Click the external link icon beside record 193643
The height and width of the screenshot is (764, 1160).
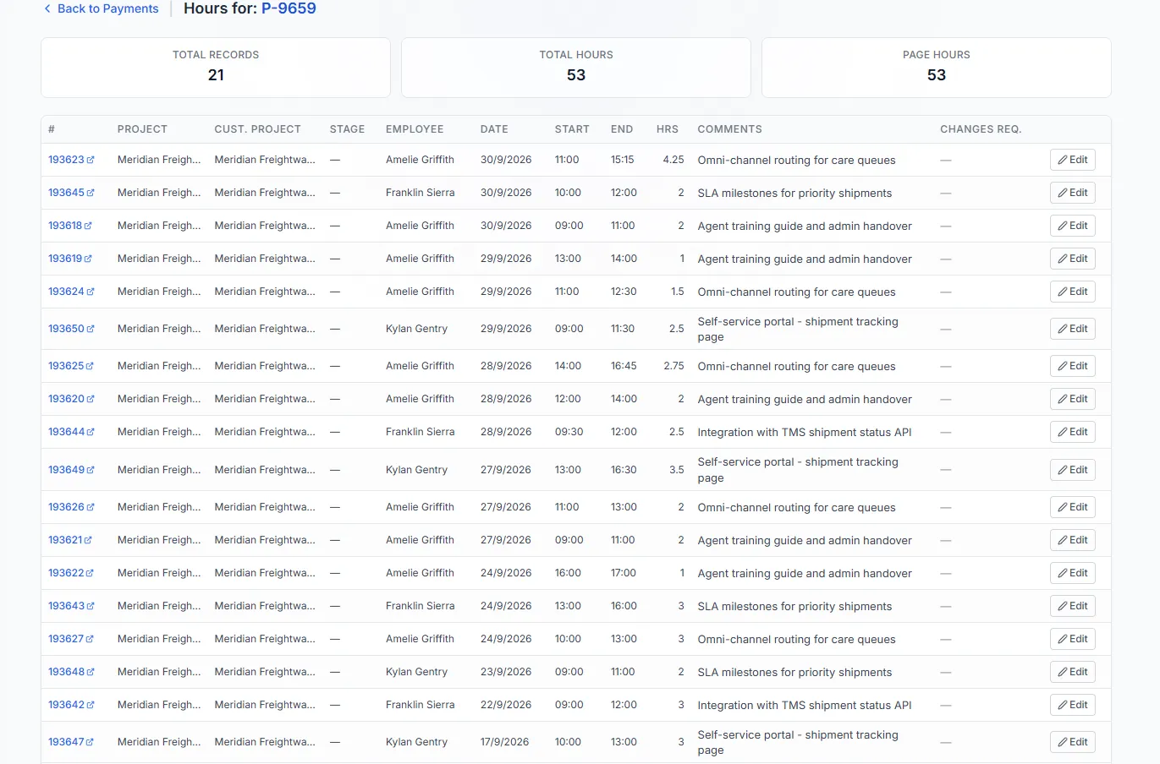[91, 606]
